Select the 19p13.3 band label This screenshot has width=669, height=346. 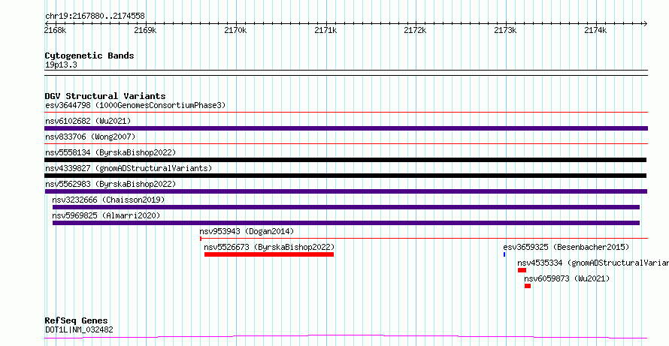coord(61,65)
